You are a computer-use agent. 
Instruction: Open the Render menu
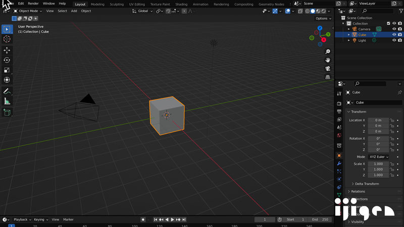33,4
